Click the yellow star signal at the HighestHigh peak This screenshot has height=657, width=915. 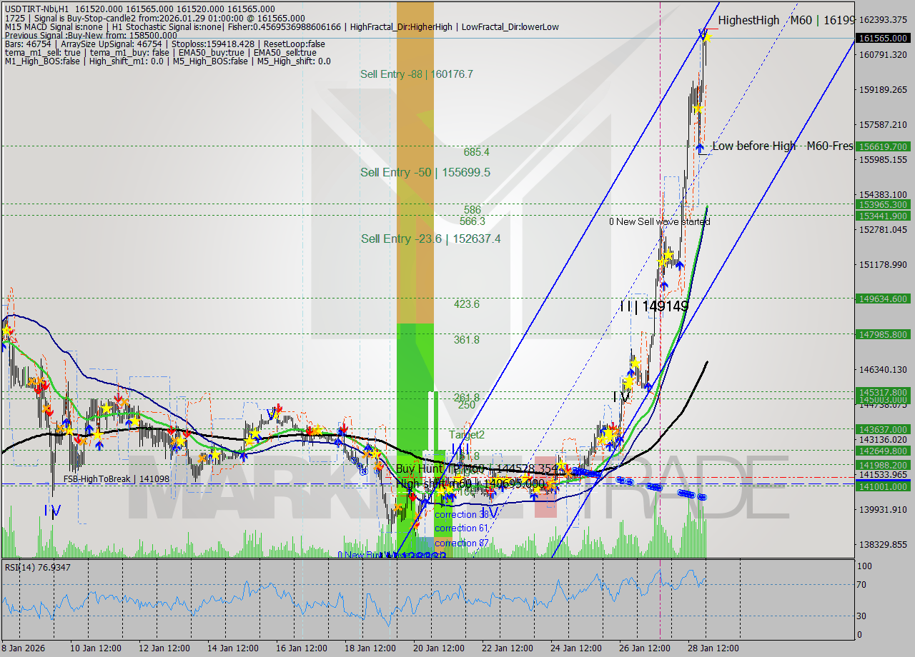tap(707, 38)
